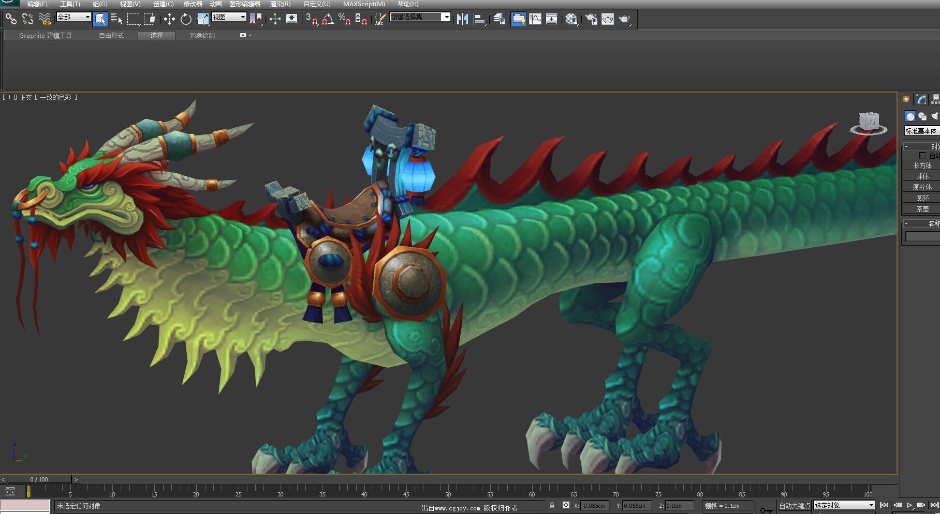Click Select and Manipulate icon

click(275, 19)
